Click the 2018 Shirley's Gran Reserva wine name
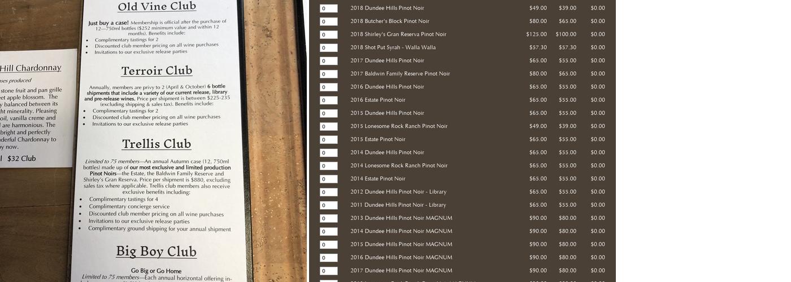Screen dimensions: 791x282 (x=398, y=34)
